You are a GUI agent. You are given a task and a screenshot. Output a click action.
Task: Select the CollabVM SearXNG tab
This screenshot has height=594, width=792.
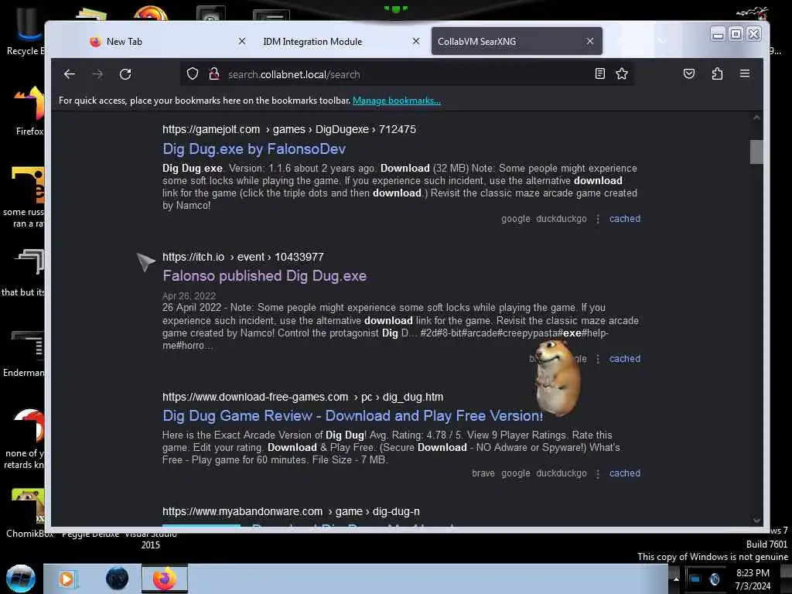tap(505, 42)
